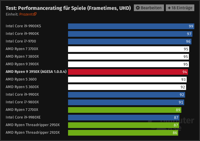Select the AMD Ryzen 9 3950X (AGESA 1.0.0.4) label
The image size is (200, 141).
(36, 72)
